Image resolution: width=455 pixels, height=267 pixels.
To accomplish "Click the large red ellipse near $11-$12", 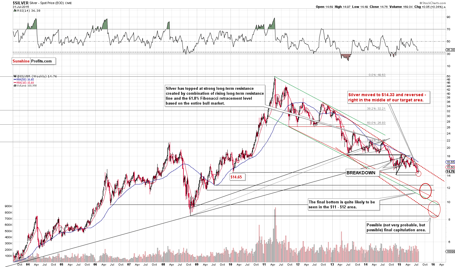I will [425, 191].
